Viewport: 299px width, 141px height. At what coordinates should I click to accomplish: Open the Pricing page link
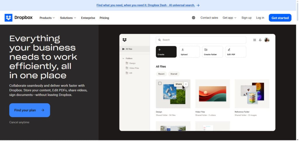(104, 18)
